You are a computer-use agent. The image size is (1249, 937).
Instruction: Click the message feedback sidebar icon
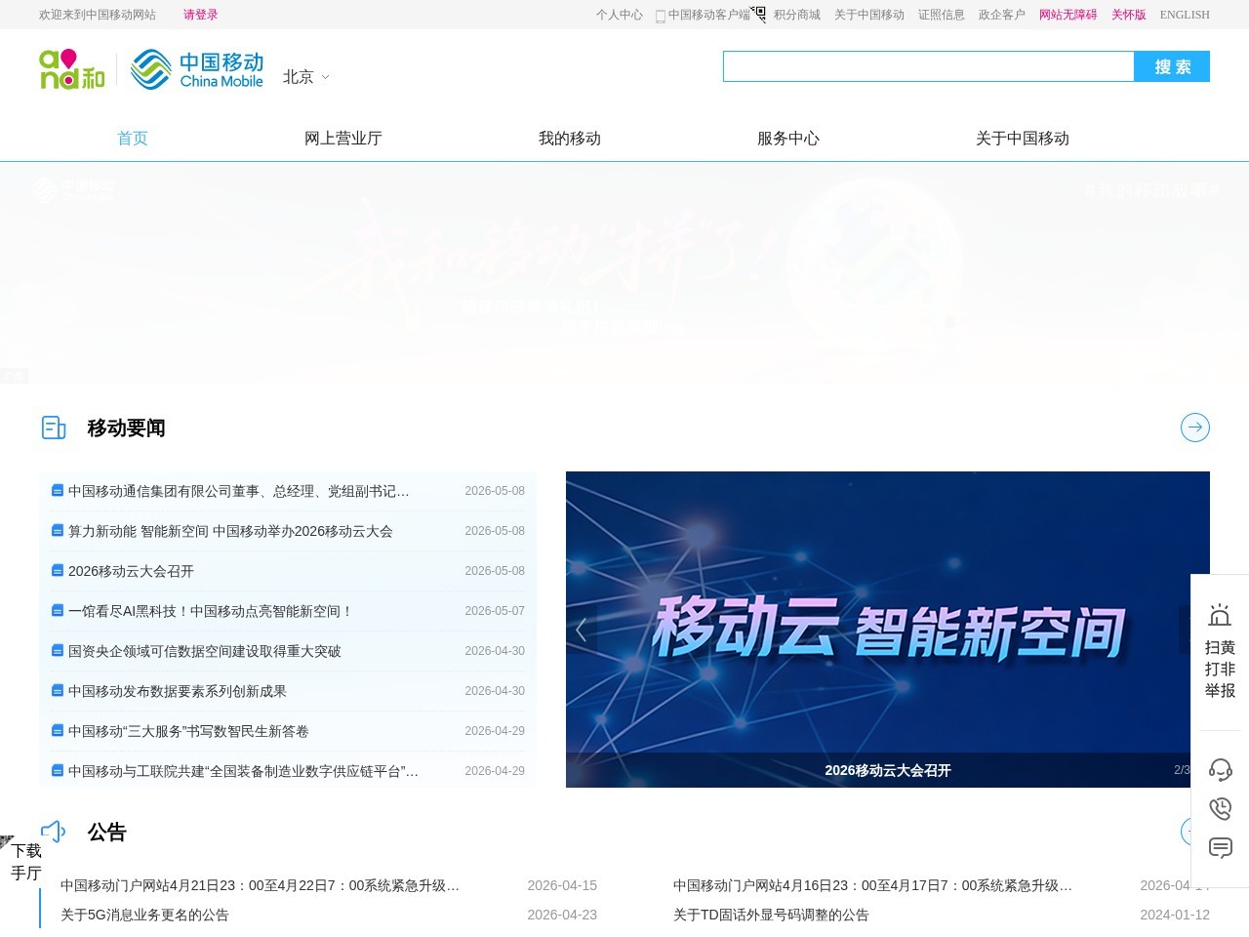1221,847
